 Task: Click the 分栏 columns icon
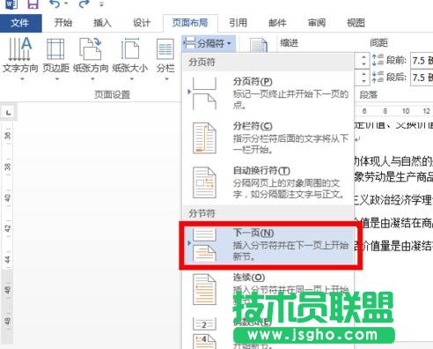click(x=165, y=49)
